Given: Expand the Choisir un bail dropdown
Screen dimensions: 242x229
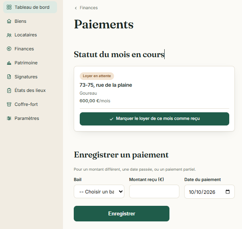Looking at the screenshot, I should tap(99, 191).
